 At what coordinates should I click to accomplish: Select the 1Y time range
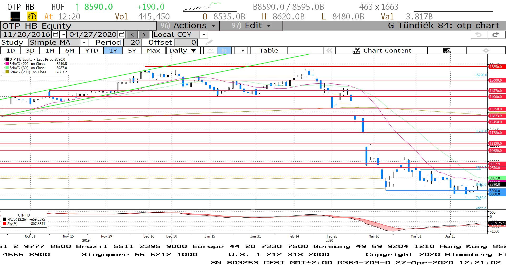click(113, 50)
